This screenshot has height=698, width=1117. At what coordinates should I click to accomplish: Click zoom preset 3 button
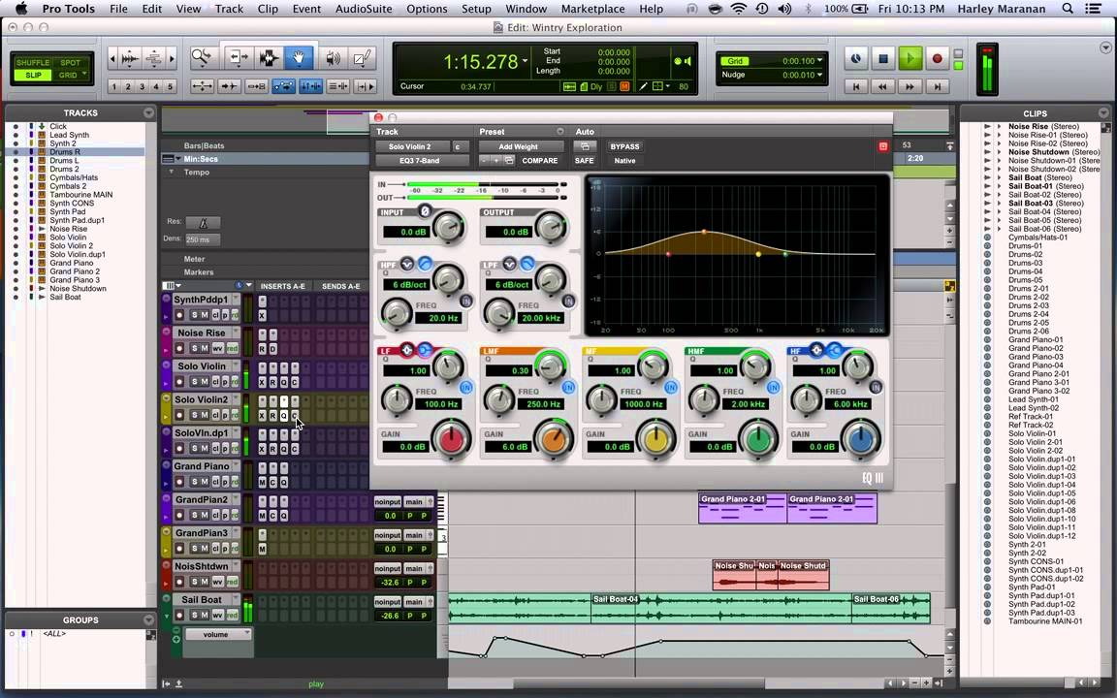[142, 86]
